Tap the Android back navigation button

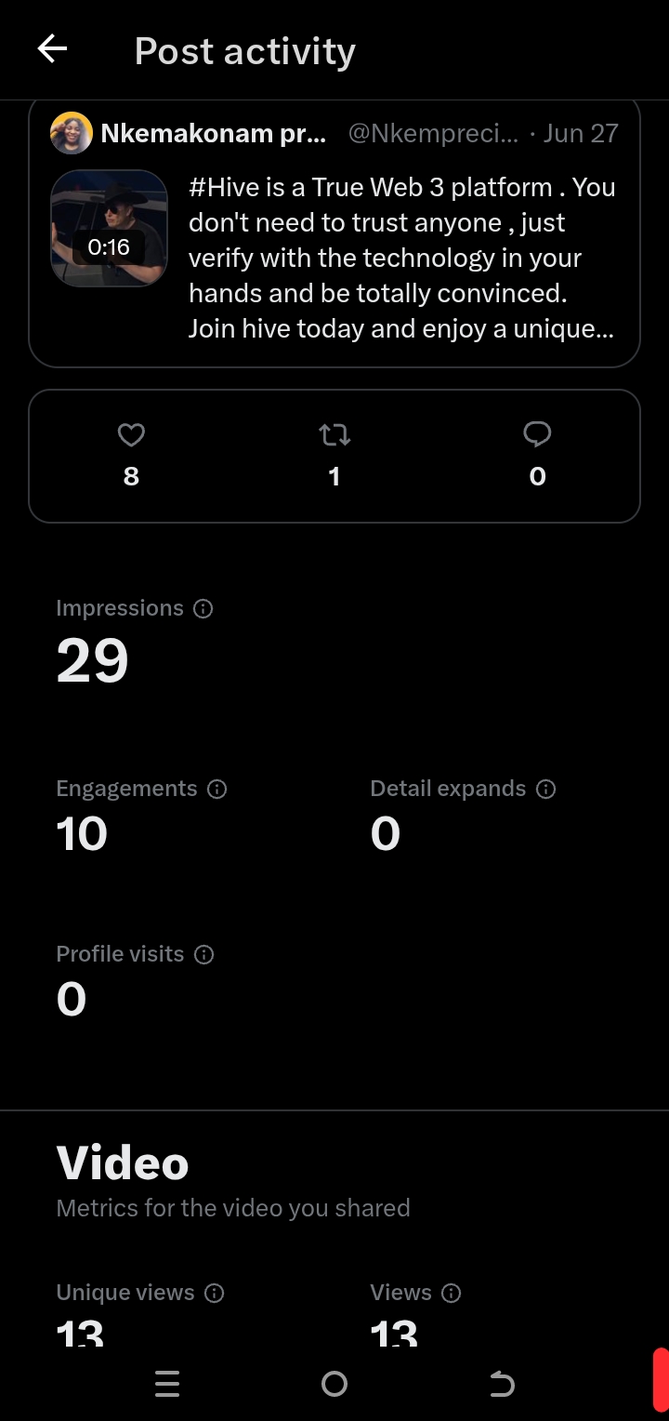point(502,1385)
